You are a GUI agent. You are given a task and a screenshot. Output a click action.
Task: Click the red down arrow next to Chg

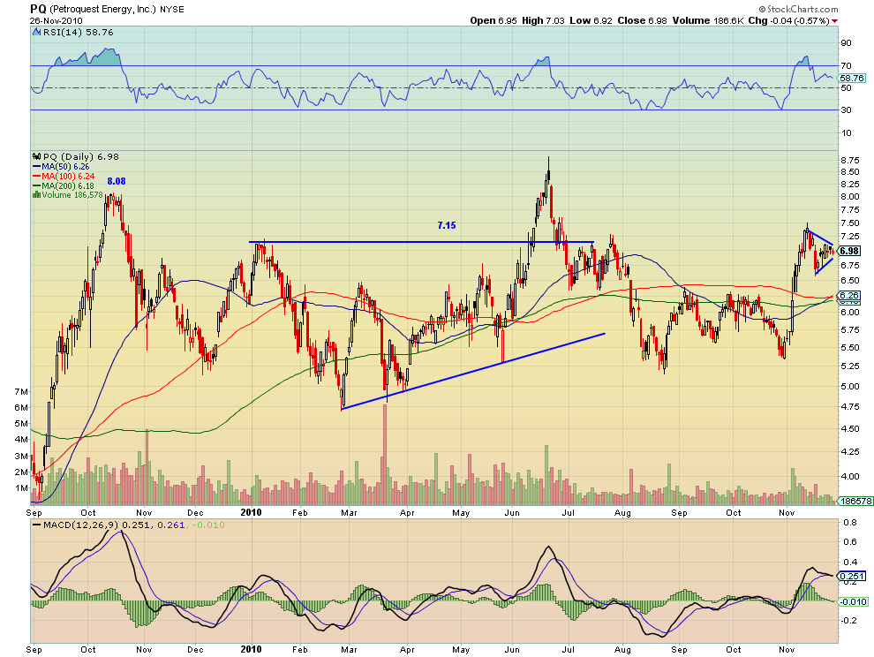[x=834, y=21]
